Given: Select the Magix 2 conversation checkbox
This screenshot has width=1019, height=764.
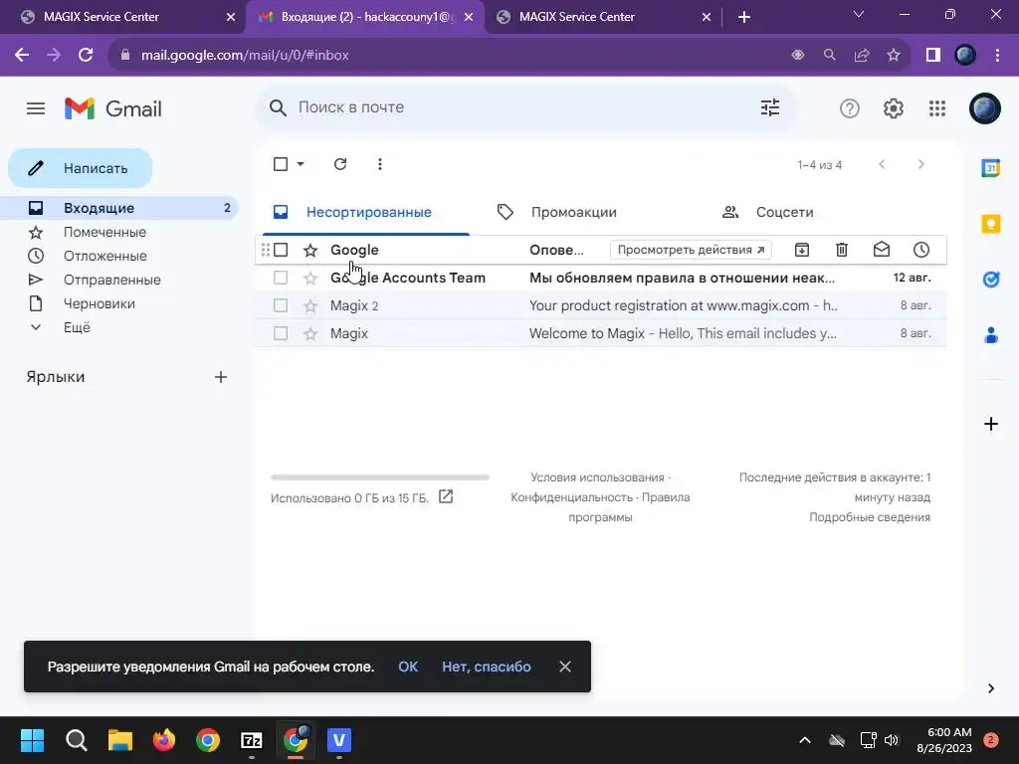Looking at the screenshot, I should coord(281,305).
